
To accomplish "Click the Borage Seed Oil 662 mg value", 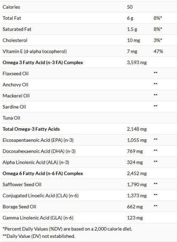I will (x=135, y=207).
